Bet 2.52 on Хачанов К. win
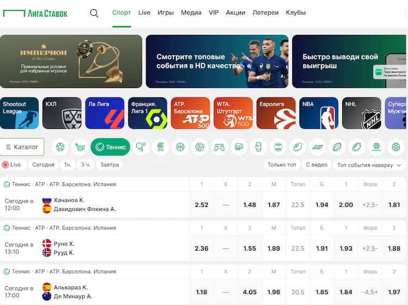The width and height of the screenshot is (408, 305). point(202,205)
